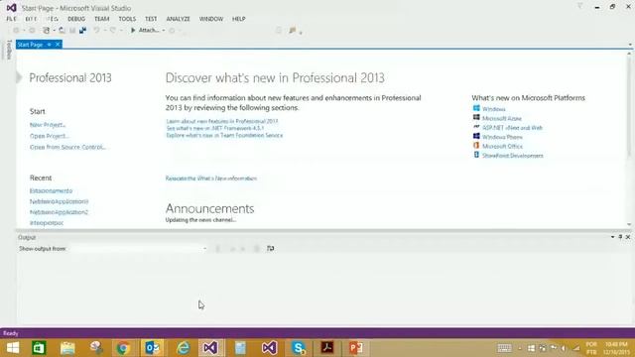The height and width of the screenshot is (357, 635).
Task: Click the Windows Start button on taskbar
Action: click(13, 348)
